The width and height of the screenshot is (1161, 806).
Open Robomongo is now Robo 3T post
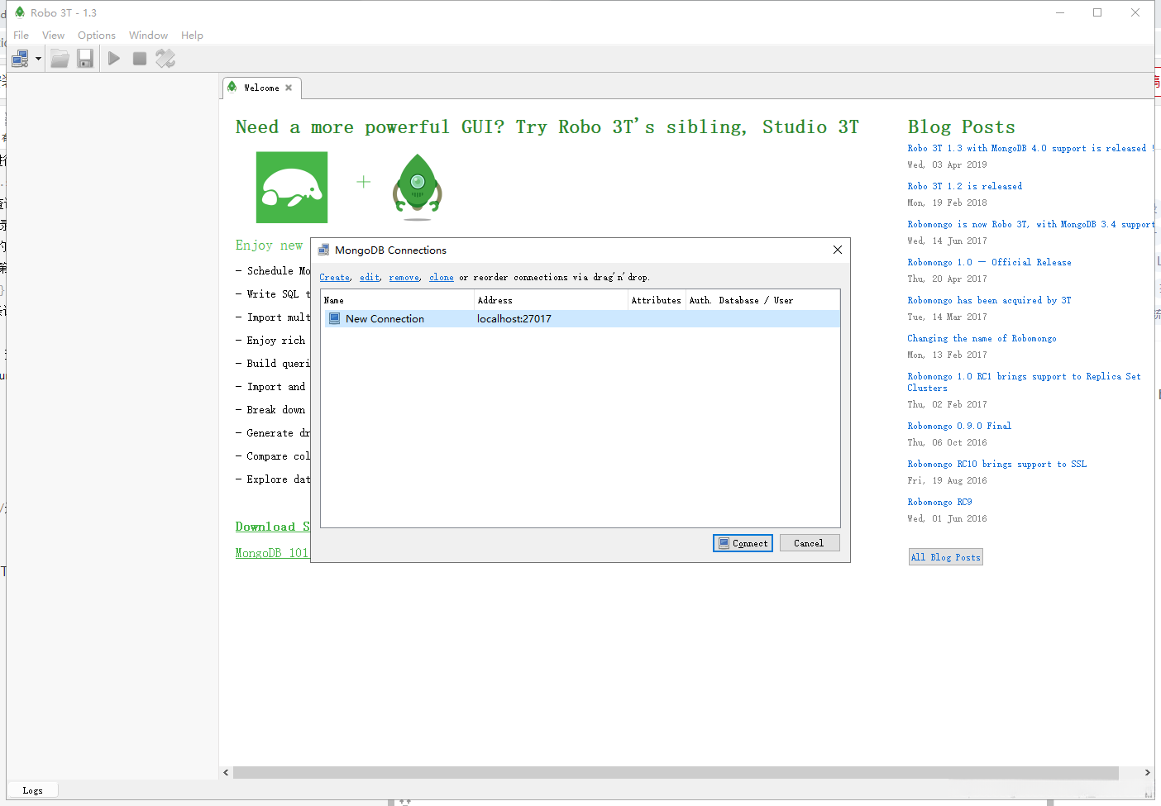point(1030,225)
